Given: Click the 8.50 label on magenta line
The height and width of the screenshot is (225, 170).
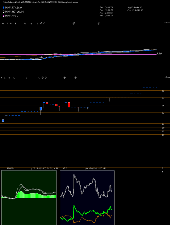Looking at the screenshot, I should coord(159,54).
